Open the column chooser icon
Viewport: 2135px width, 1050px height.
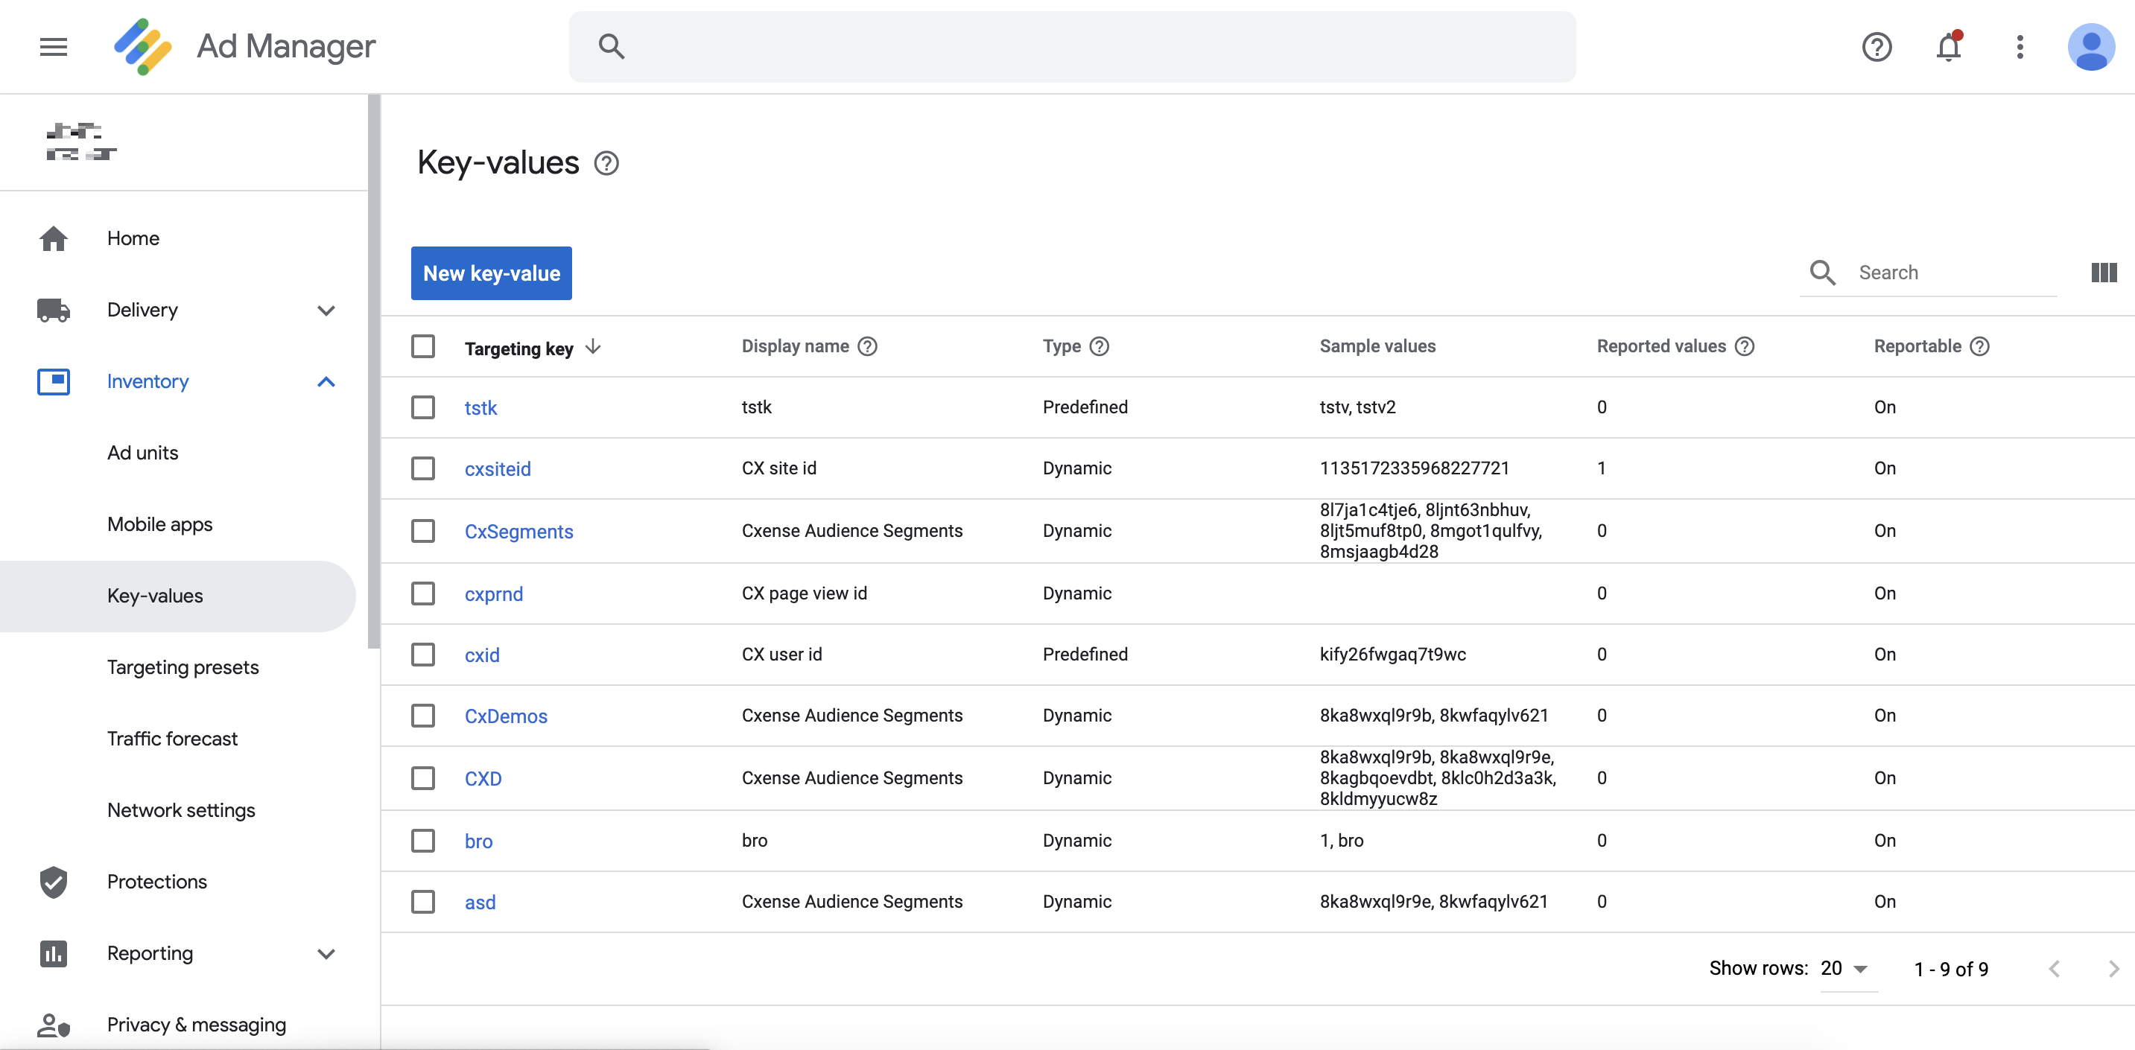pos(2104,273)
